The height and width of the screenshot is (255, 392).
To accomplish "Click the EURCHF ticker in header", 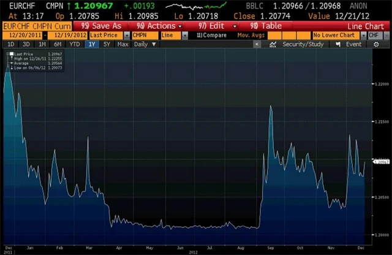I will point(22,6).
